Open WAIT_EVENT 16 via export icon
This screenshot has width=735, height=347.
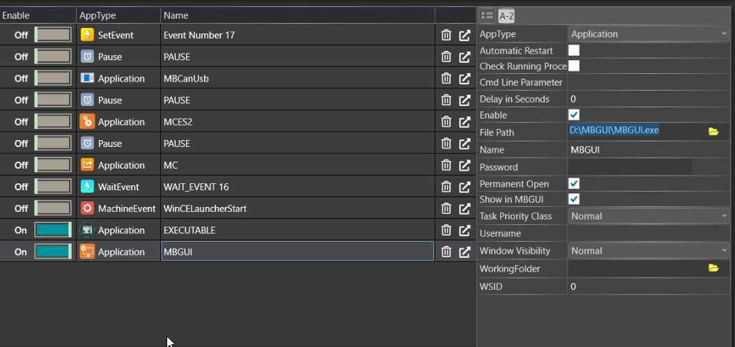click(465, 187)
